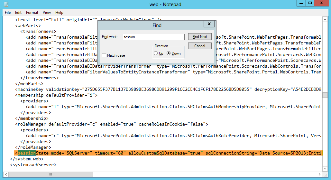Close the Find dialog with X
Viewport: 331px width, 180px height.
pos(209,24)
